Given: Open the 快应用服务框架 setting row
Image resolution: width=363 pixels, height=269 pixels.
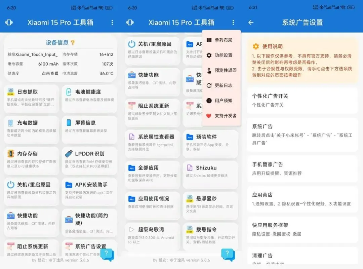Looking at the screenshot, I should coord(302,229).
